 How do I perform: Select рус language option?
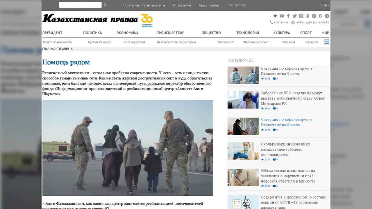237,5
